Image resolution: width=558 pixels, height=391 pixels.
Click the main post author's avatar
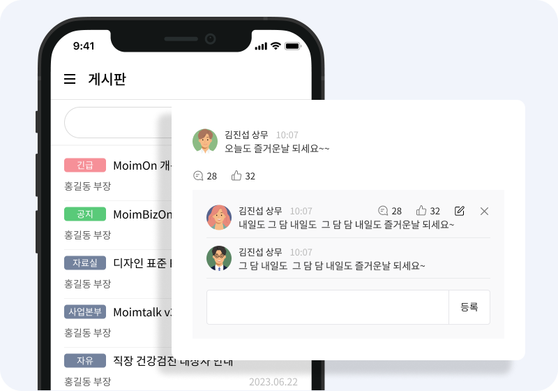coord(205,141)
